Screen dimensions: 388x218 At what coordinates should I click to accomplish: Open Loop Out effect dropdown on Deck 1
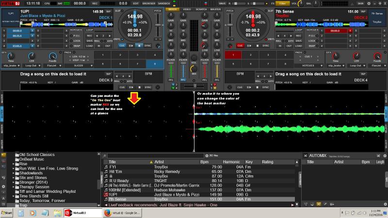point(32,65)
